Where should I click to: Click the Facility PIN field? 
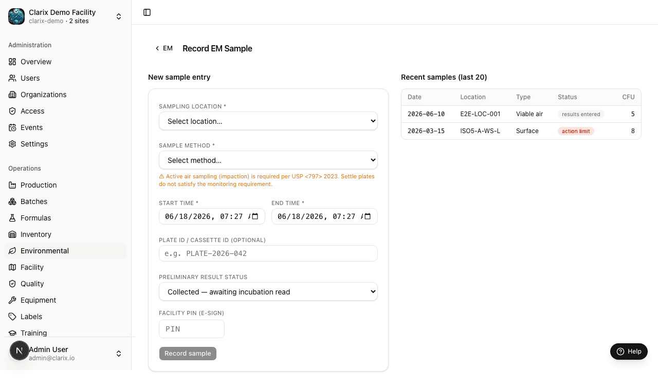pyautogui.click(x=192, y=329)
